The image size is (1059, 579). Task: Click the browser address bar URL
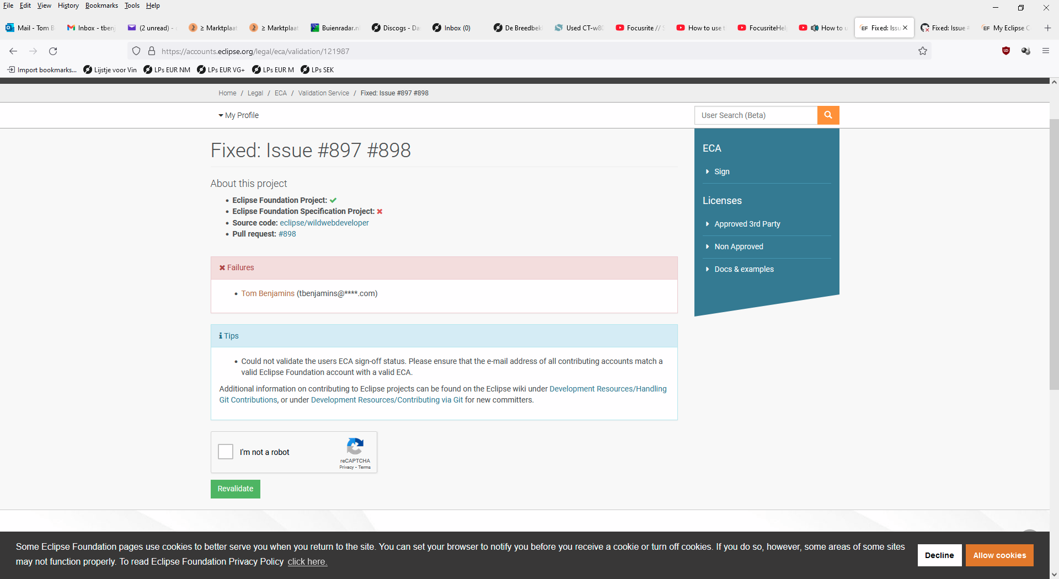[x=255, y=51]
